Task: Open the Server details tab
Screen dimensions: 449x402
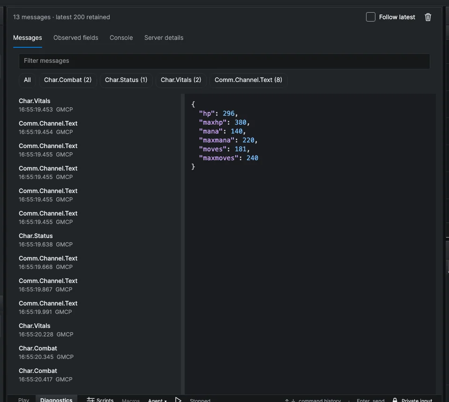Action: 164,38
